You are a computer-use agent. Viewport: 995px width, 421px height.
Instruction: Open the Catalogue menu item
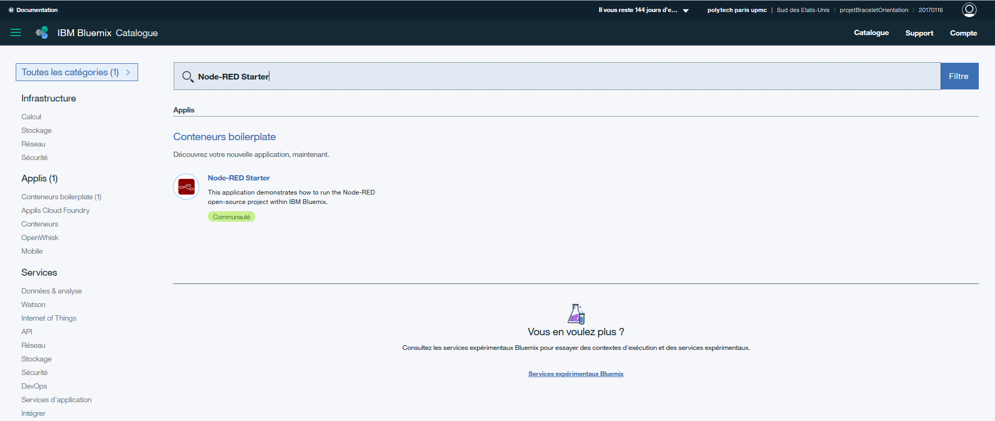pyautogui.click(x=871, y=32)
